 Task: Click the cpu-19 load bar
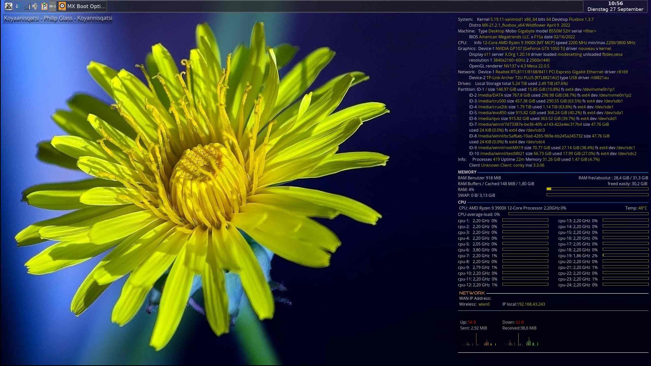point(625,255)
